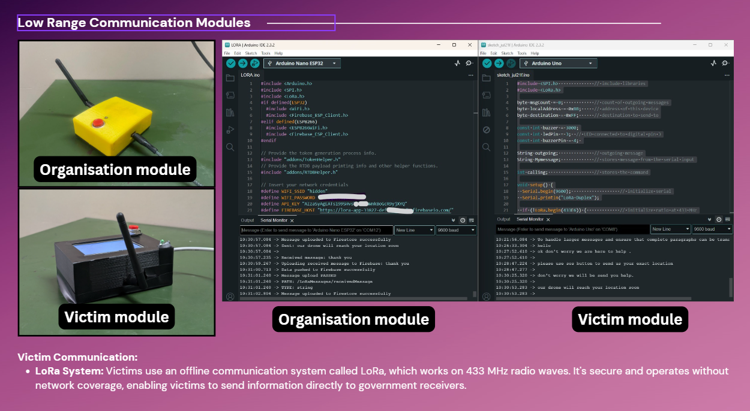The image size is (750, 411).
Task: Open Arduino Uno board selector dropdown
Action: 559,63
